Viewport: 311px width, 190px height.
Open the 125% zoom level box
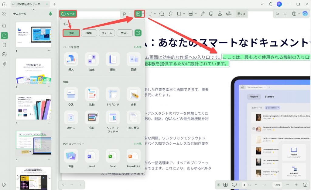coord(277,185)
